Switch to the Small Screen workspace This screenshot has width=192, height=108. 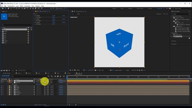[x=140, y=9]
